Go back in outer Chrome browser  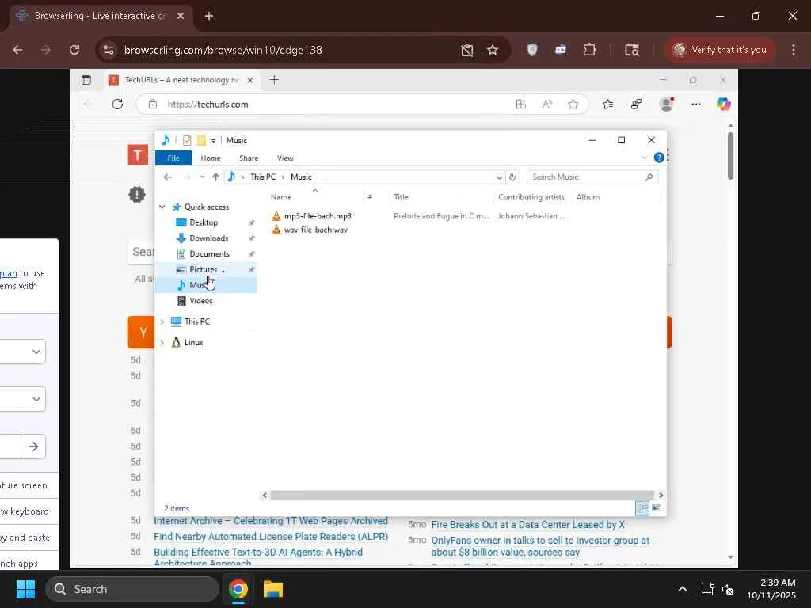point(17,50)
